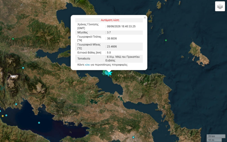Click the 10 mi scale bar

(x=214, y=140)
